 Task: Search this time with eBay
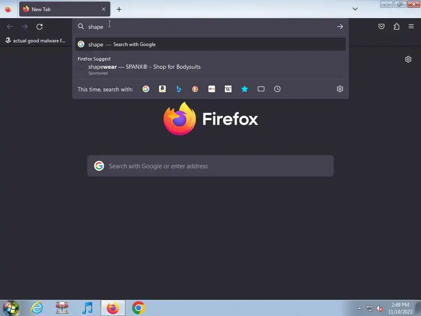coord(212,89)
